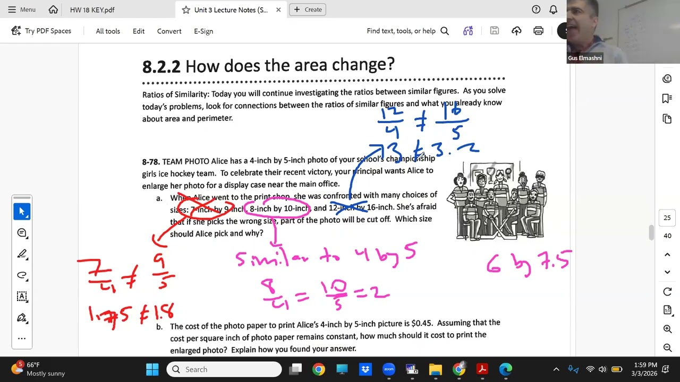Click the Create button
Screen dimensions: 680x382
[308, 10]
